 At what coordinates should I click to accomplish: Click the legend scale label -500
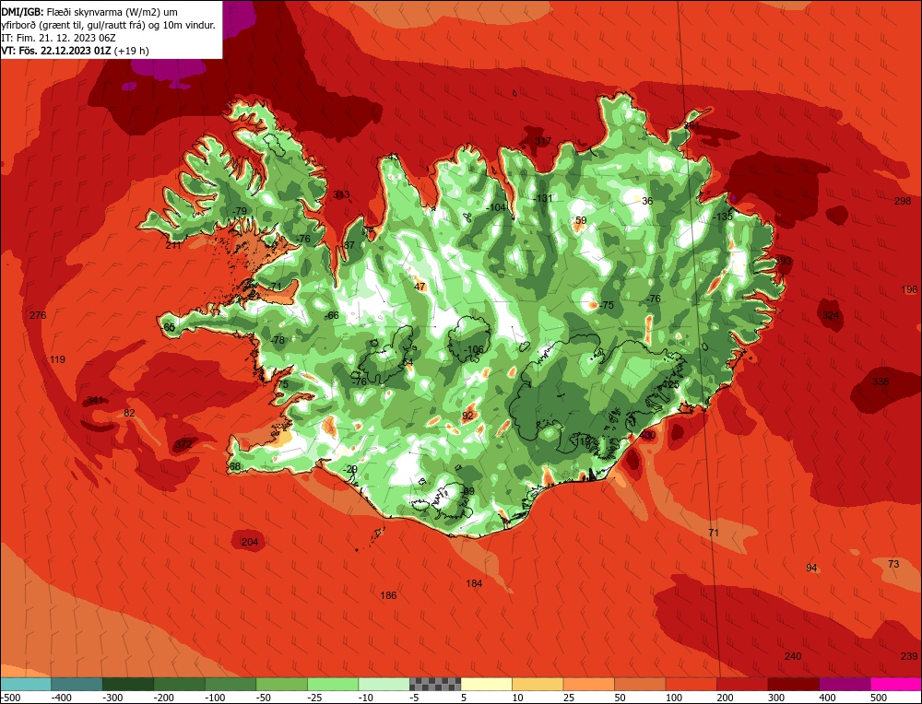(12, 698)
